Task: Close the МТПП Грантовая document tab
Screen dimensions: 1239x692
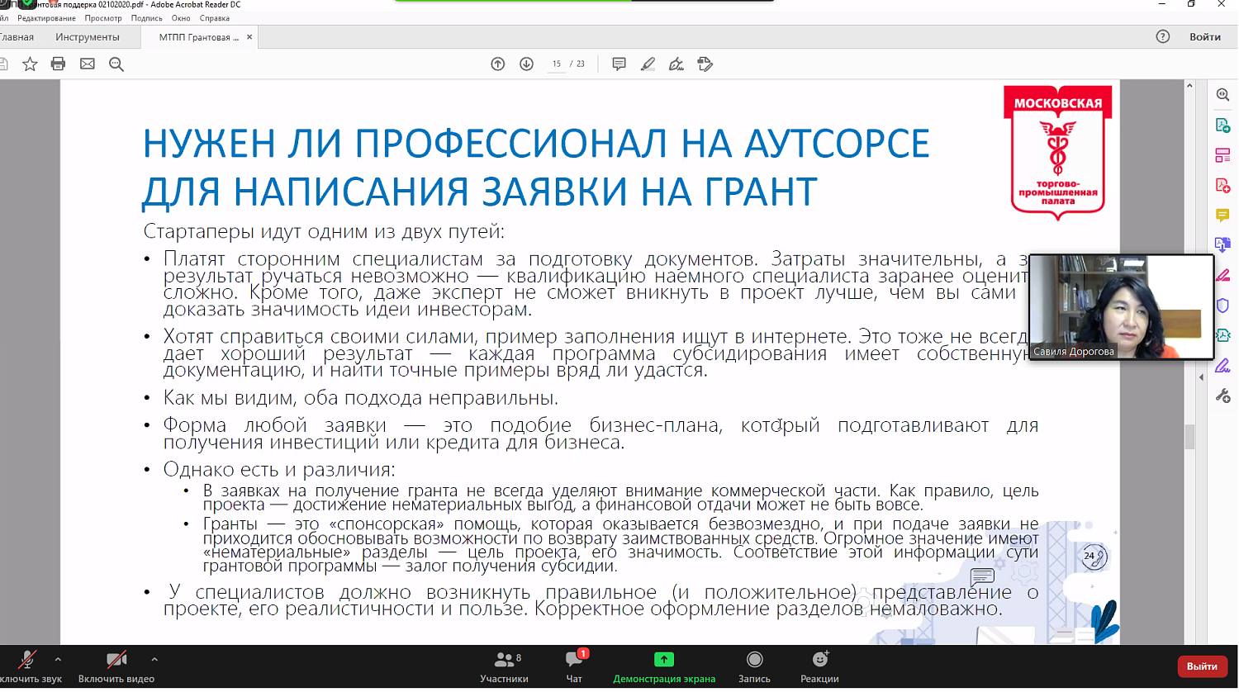Action: pos(249,37)
